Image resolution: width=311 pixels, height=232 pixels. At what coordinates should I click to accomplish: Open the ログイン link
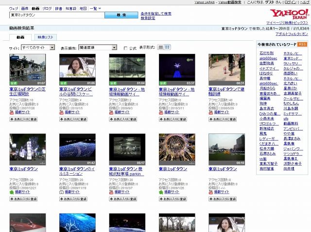pyautogui.click(x=291, y=2)
